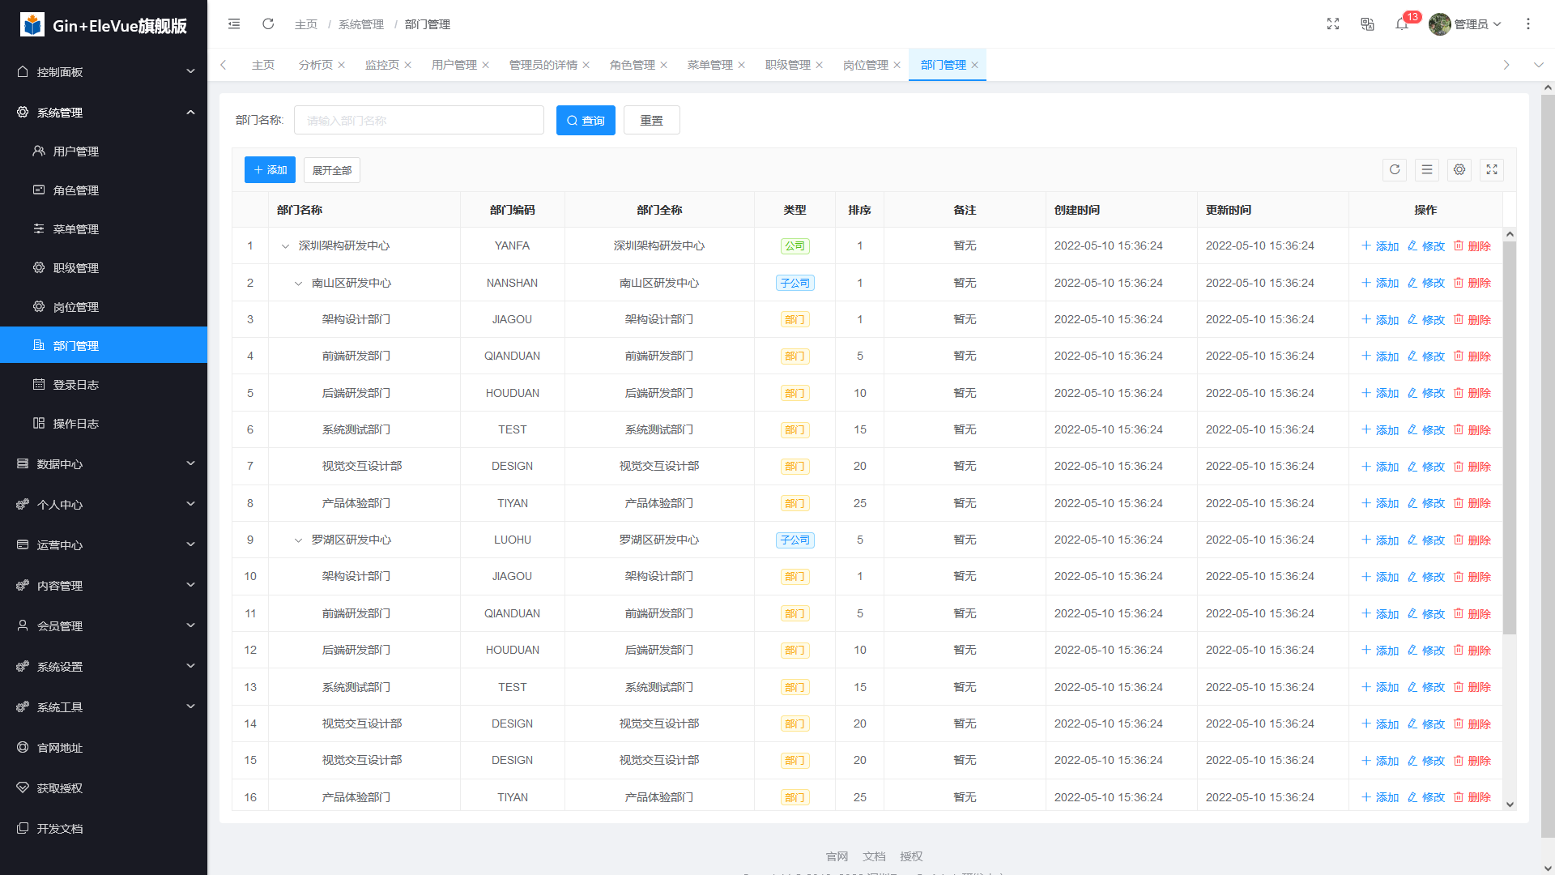Open the 管理员 user dropdown
This screenshot has width=1555, height=875.
(x=1466, y=24)
